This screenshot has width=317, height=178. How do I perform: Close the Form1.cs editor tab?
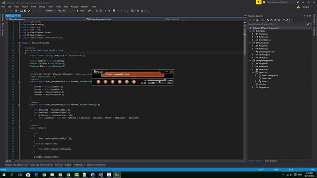click(19, 15)
